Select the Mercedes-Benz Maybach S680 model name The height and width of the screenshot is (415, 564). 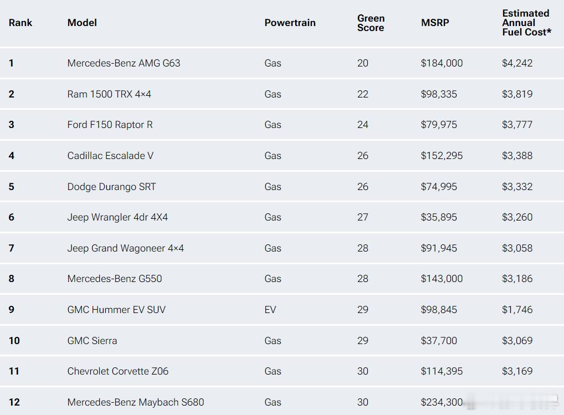[x=135, y=402]
